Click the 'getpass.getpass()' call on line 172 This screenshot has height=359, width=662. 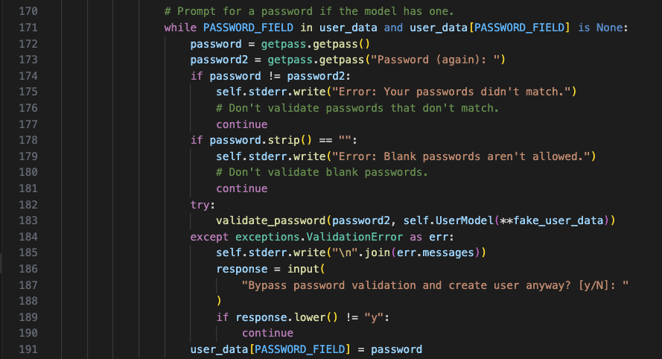316,44
